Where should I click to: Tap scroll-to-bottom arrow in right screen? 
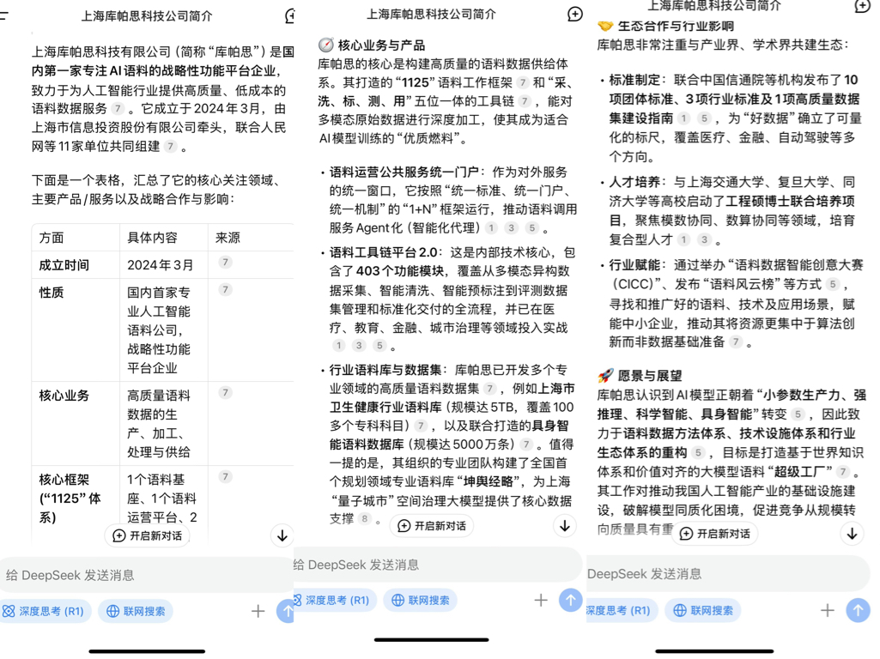coord(852,534)
